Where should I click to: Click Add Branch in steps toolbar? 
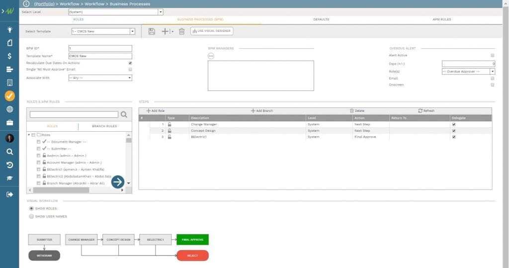(x=262, y=111)
